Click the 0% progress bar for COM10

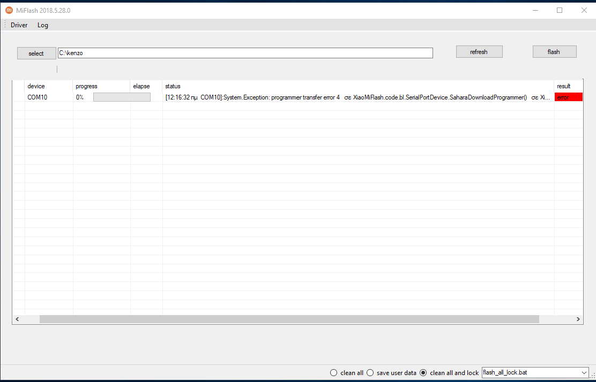[122, 97]
